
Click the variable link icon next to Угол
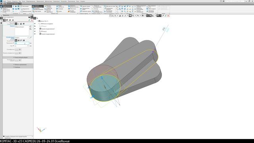pos(31,46)
